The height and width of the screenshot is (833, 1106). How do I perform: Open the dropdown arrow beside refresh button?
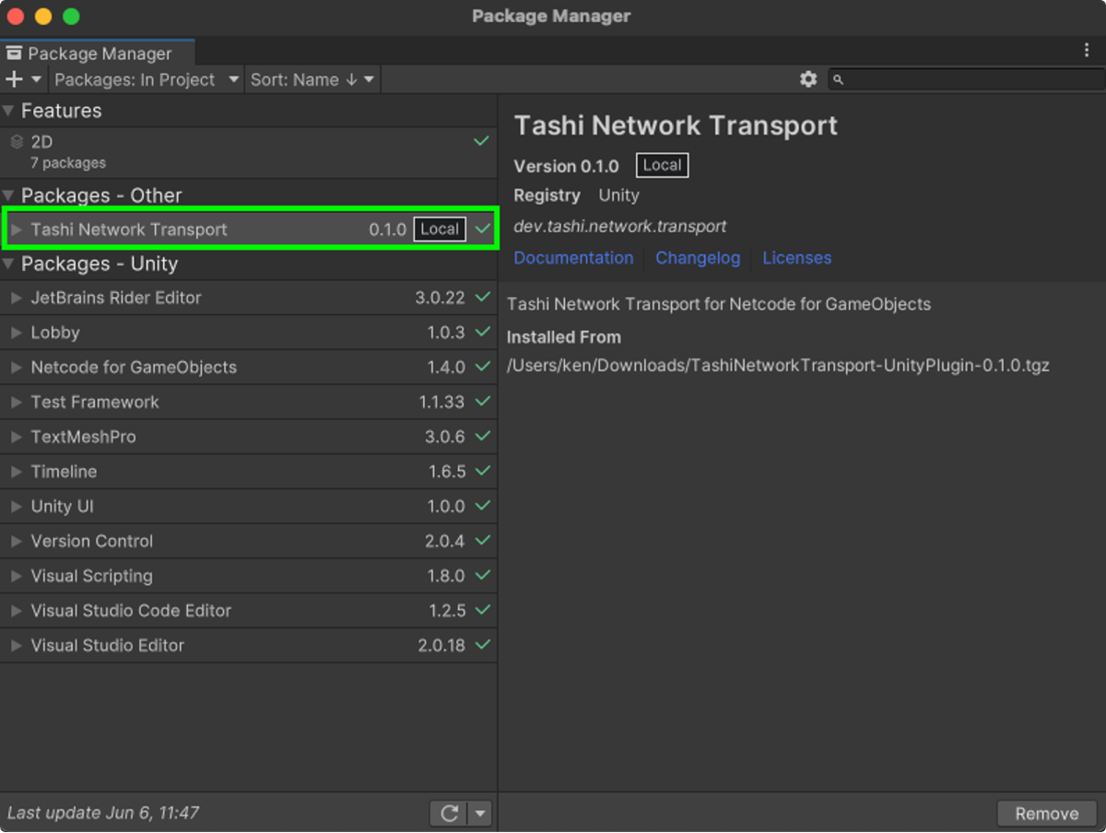click(x=479, y=813)
